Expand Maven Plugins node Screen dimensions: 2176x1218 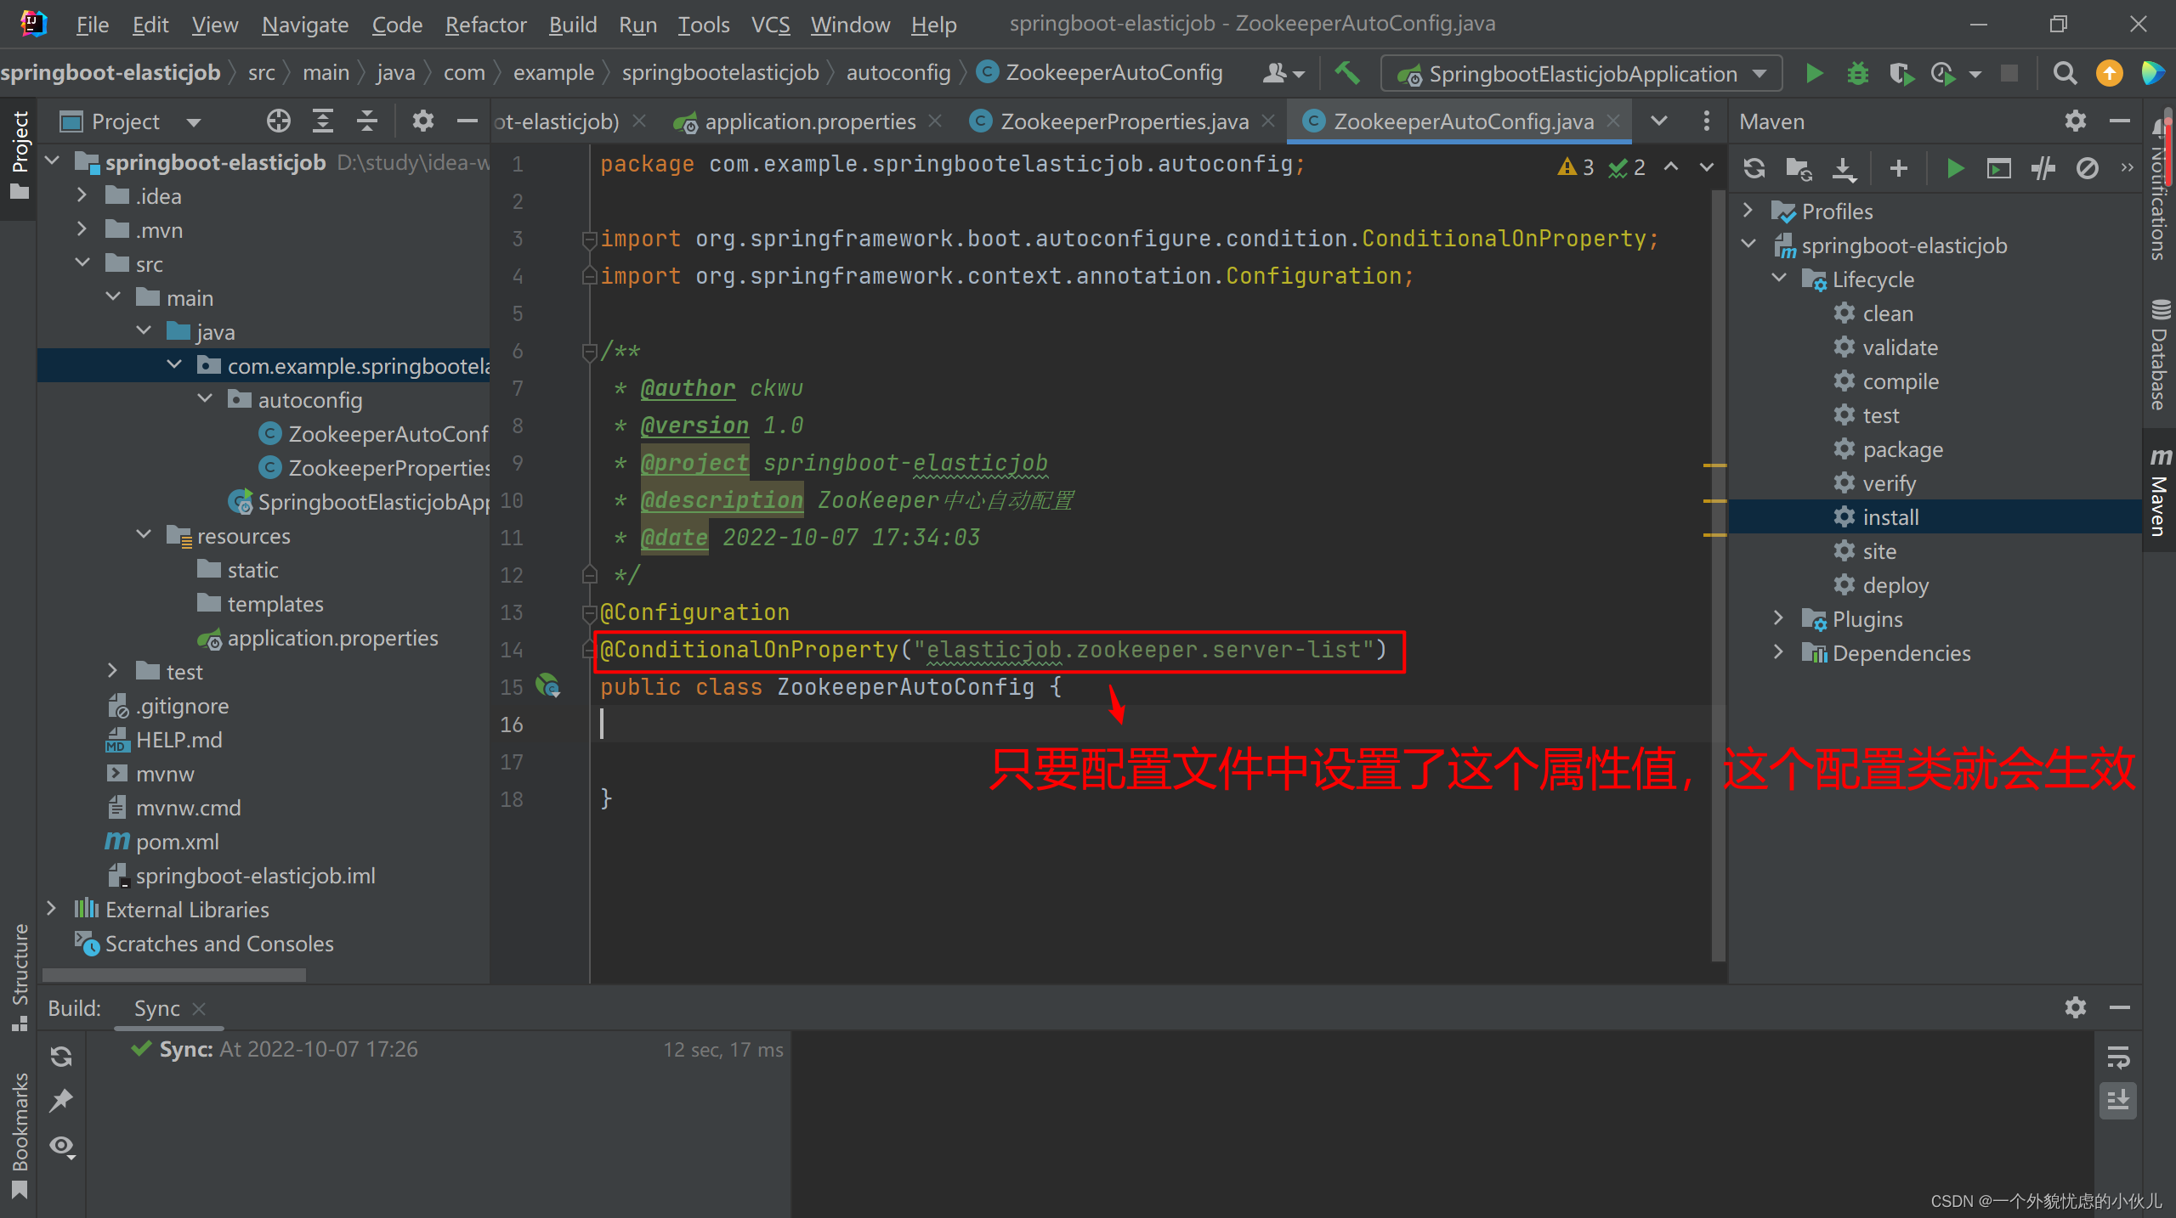click(1779, 618)
